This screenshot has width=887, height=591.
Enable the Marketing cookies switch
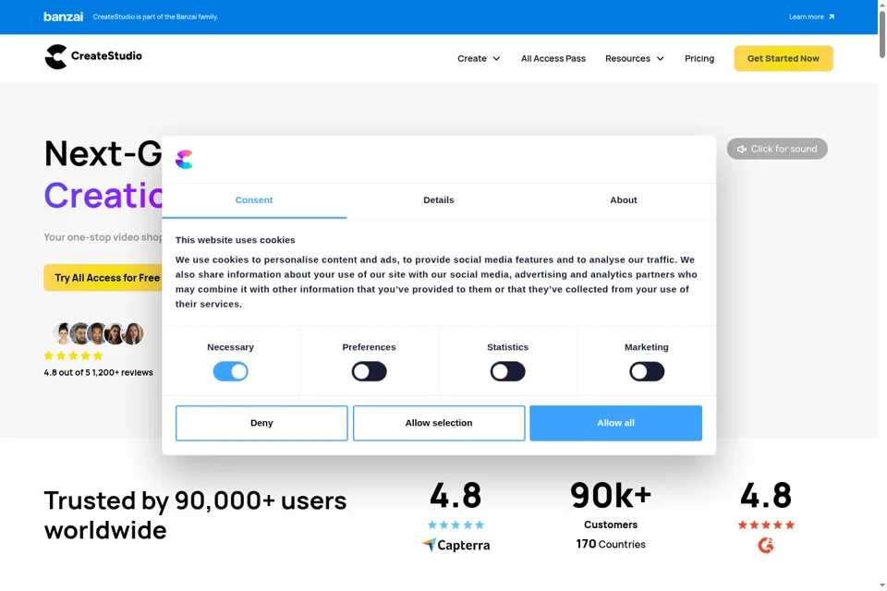647,371
